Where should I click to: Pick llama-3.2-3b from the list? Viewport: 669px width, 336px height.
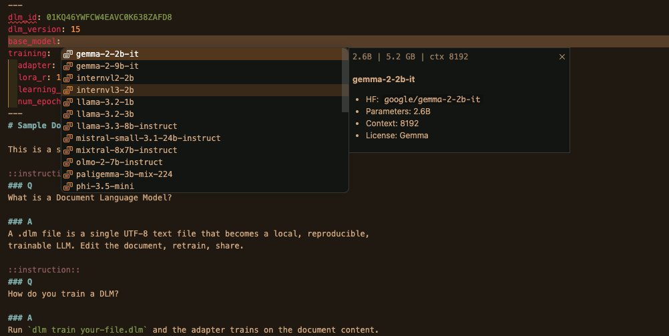202,114
